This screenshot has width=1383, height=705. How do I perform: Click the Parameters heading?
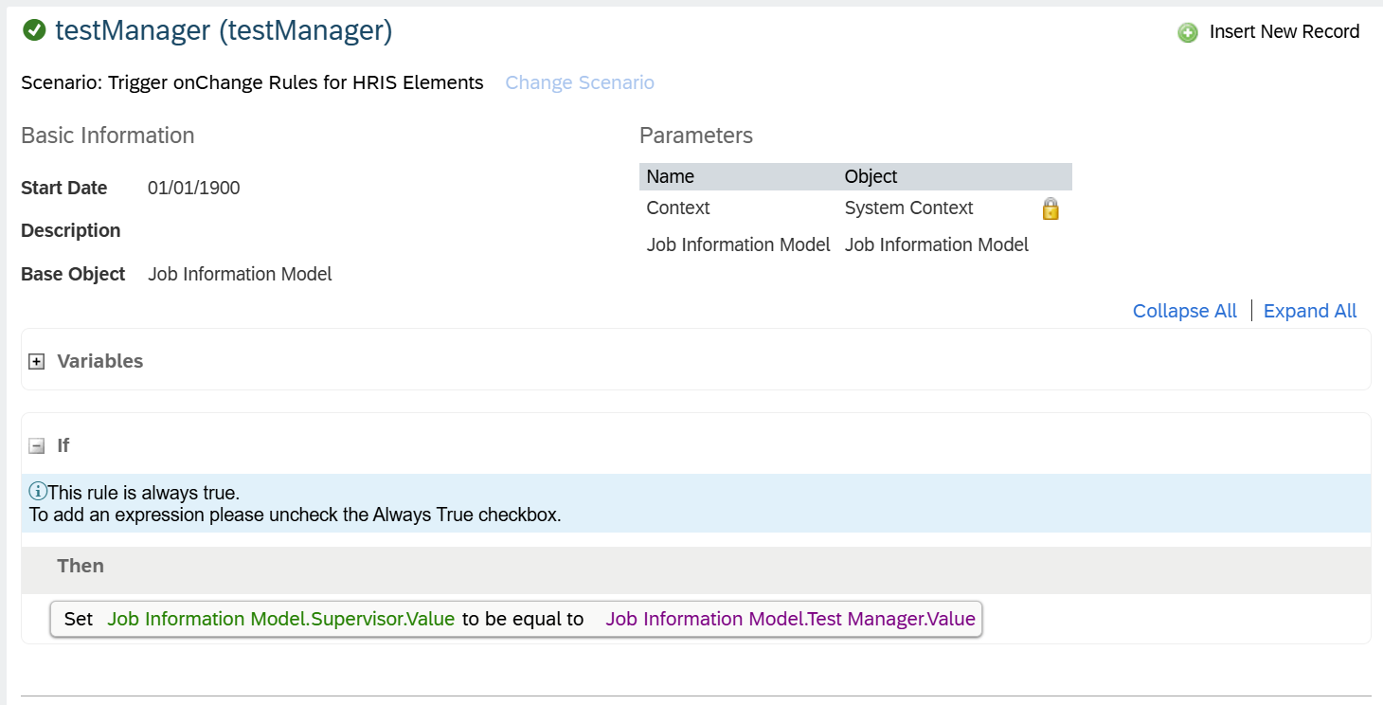coord(696,136)
